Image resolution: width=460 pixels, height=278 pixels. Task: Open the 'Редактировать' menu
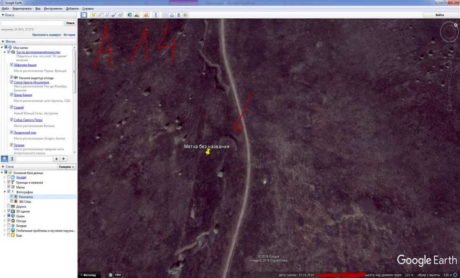[x=22, y=8]
